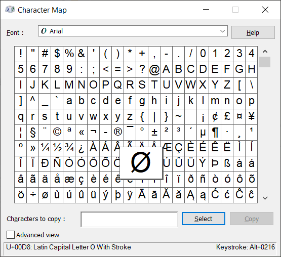Click the section § sign character

pos(32,133)
